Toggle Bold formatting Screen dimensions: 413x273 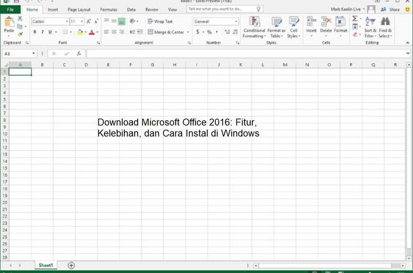35,32
